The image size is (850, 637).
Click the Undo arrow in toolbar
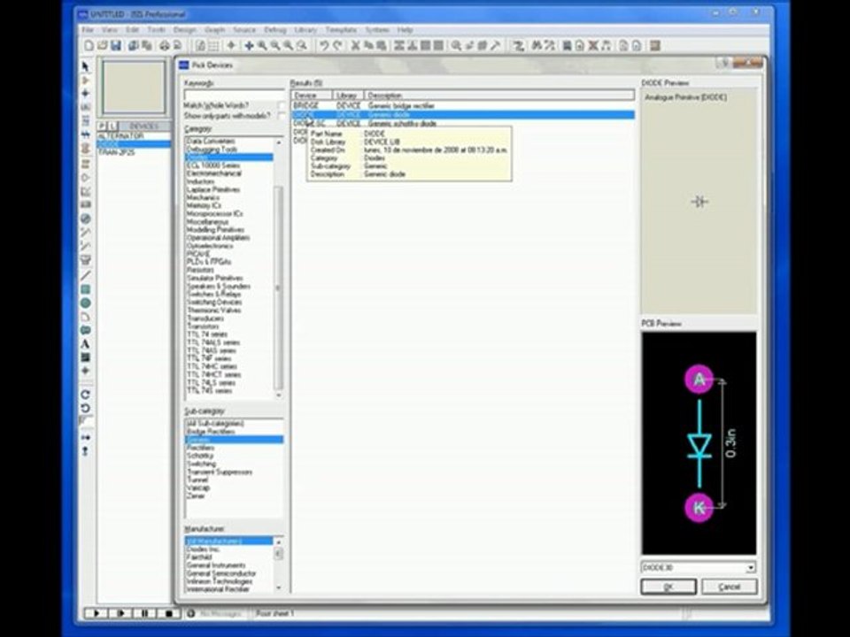[x=324, y=46]
